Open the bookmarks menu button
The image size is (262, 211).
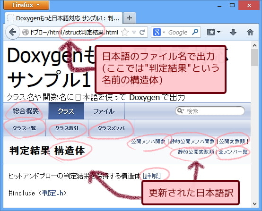(214, 32)
